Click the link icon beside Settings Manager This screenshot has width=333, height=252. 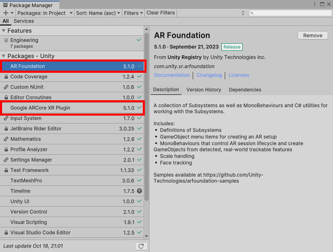[6, 160]
